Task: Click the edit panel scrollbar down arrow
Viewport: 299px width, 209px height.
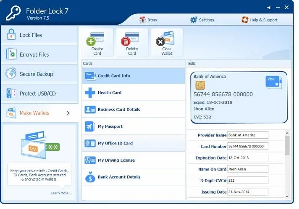Action: (x=287, y=196)
